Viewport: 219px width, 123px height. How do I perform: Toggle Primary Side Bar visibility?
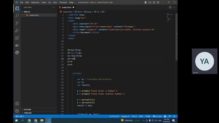tap(146, 2)
